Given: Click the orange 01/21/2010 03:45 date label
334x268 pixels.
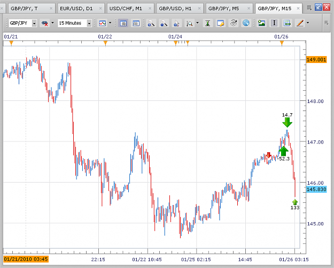Looking at the screenshot, I should coord(26,259).
